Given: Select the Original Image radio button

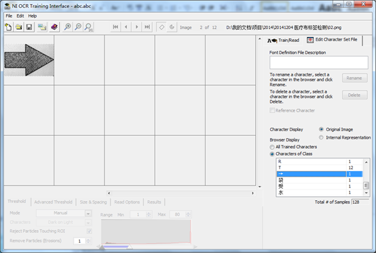Looking at the screenshot, I should click(321, 129).
